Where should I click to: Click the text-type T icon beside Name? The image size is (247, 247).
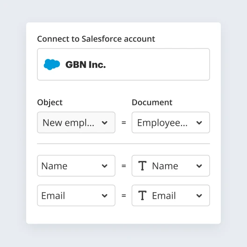click(x=142, y=166)
